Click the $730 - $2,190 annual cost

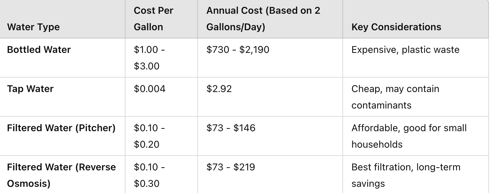pos(238,50)
